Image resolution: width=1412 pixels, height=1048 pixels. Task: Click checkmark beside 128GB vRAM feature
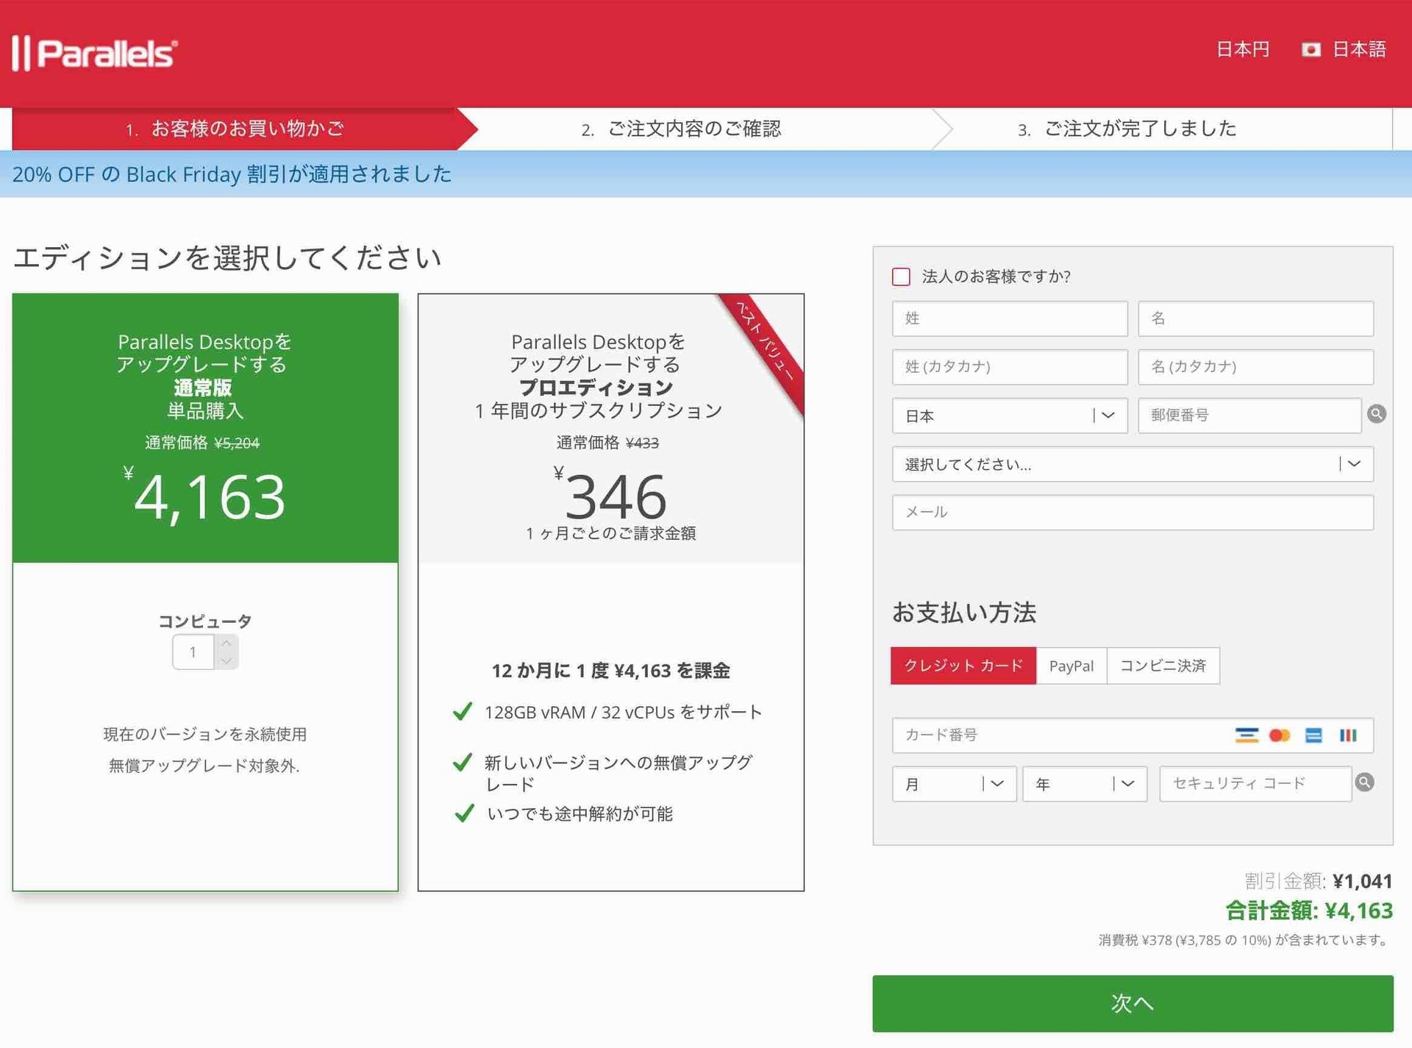tap(463, 712)
